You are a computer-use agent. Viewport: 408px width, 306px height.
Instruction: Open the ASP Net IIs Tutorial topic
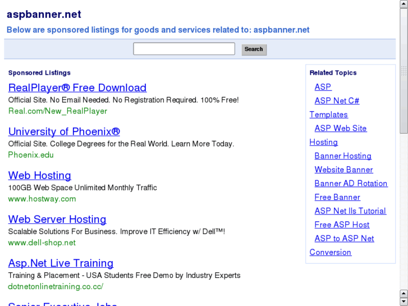pos(350,211)
